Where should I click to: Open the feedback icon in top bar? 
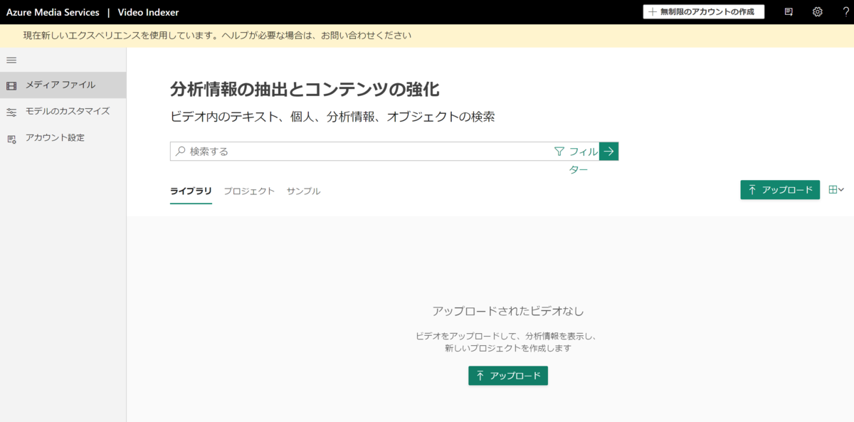coord(789,12)
